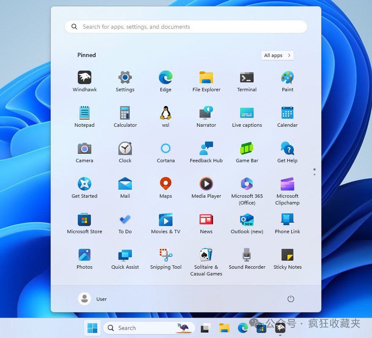
Task: Open Edge from the taskbar
Action: (243, 327)
